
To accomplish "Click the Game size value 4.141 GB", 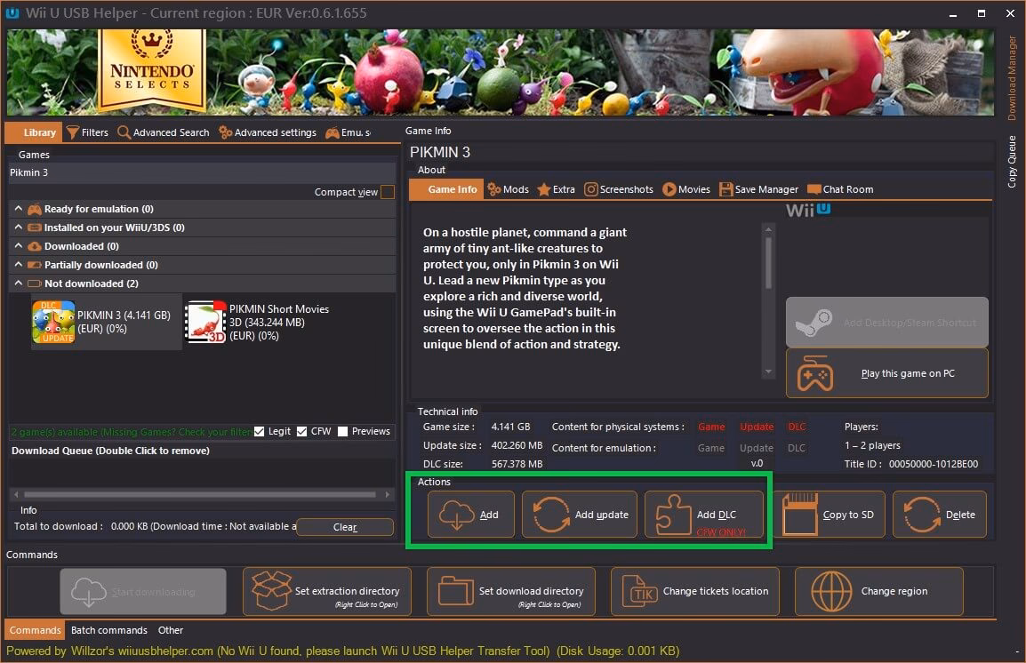I will [x=510, y=427].
